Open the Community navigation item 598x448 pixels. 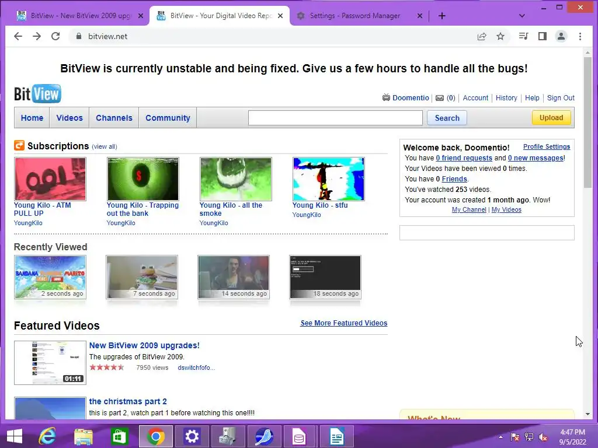(x=168, y=118)
